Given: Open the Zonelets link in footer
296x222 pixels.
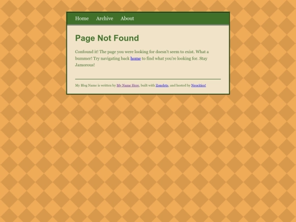Looking at the screenshot, I should click(162, 86).
